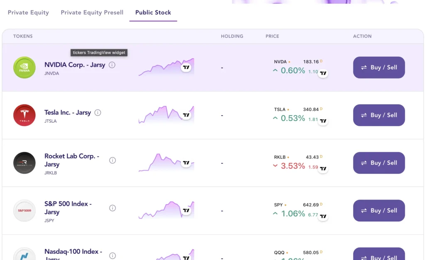This screenshot has width=425, height=260.
Task: Click TradingView logo beside NVDA price
Action: [323, 73]
